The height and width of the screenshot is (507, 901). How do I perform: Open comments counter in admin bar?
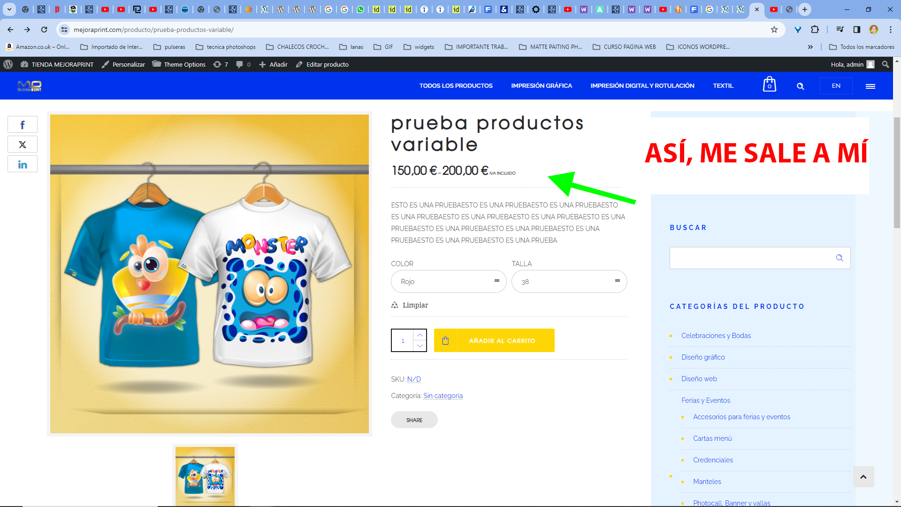coord(243,64)
